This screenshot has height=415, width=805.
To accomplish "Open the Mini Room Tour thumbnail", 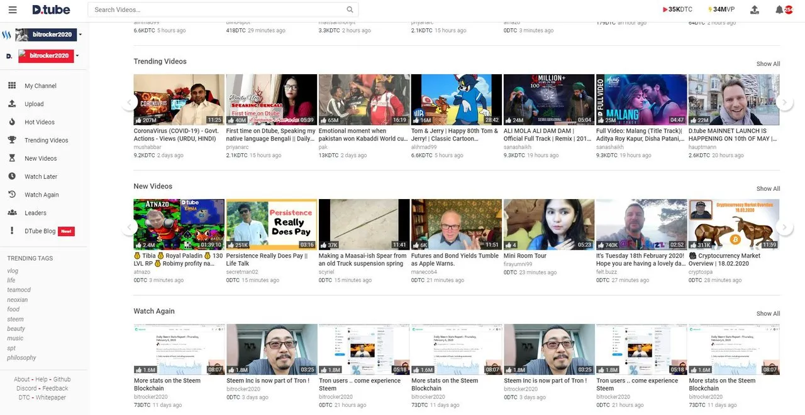I will [549, 225].
